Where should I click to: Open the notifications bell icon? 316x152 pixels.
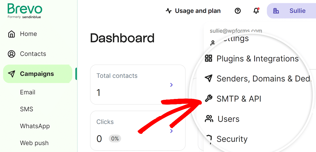[x=256, y=11]
